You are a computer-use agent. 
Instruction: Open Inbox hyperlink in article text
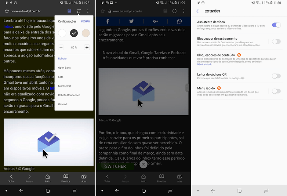point(8,26)
